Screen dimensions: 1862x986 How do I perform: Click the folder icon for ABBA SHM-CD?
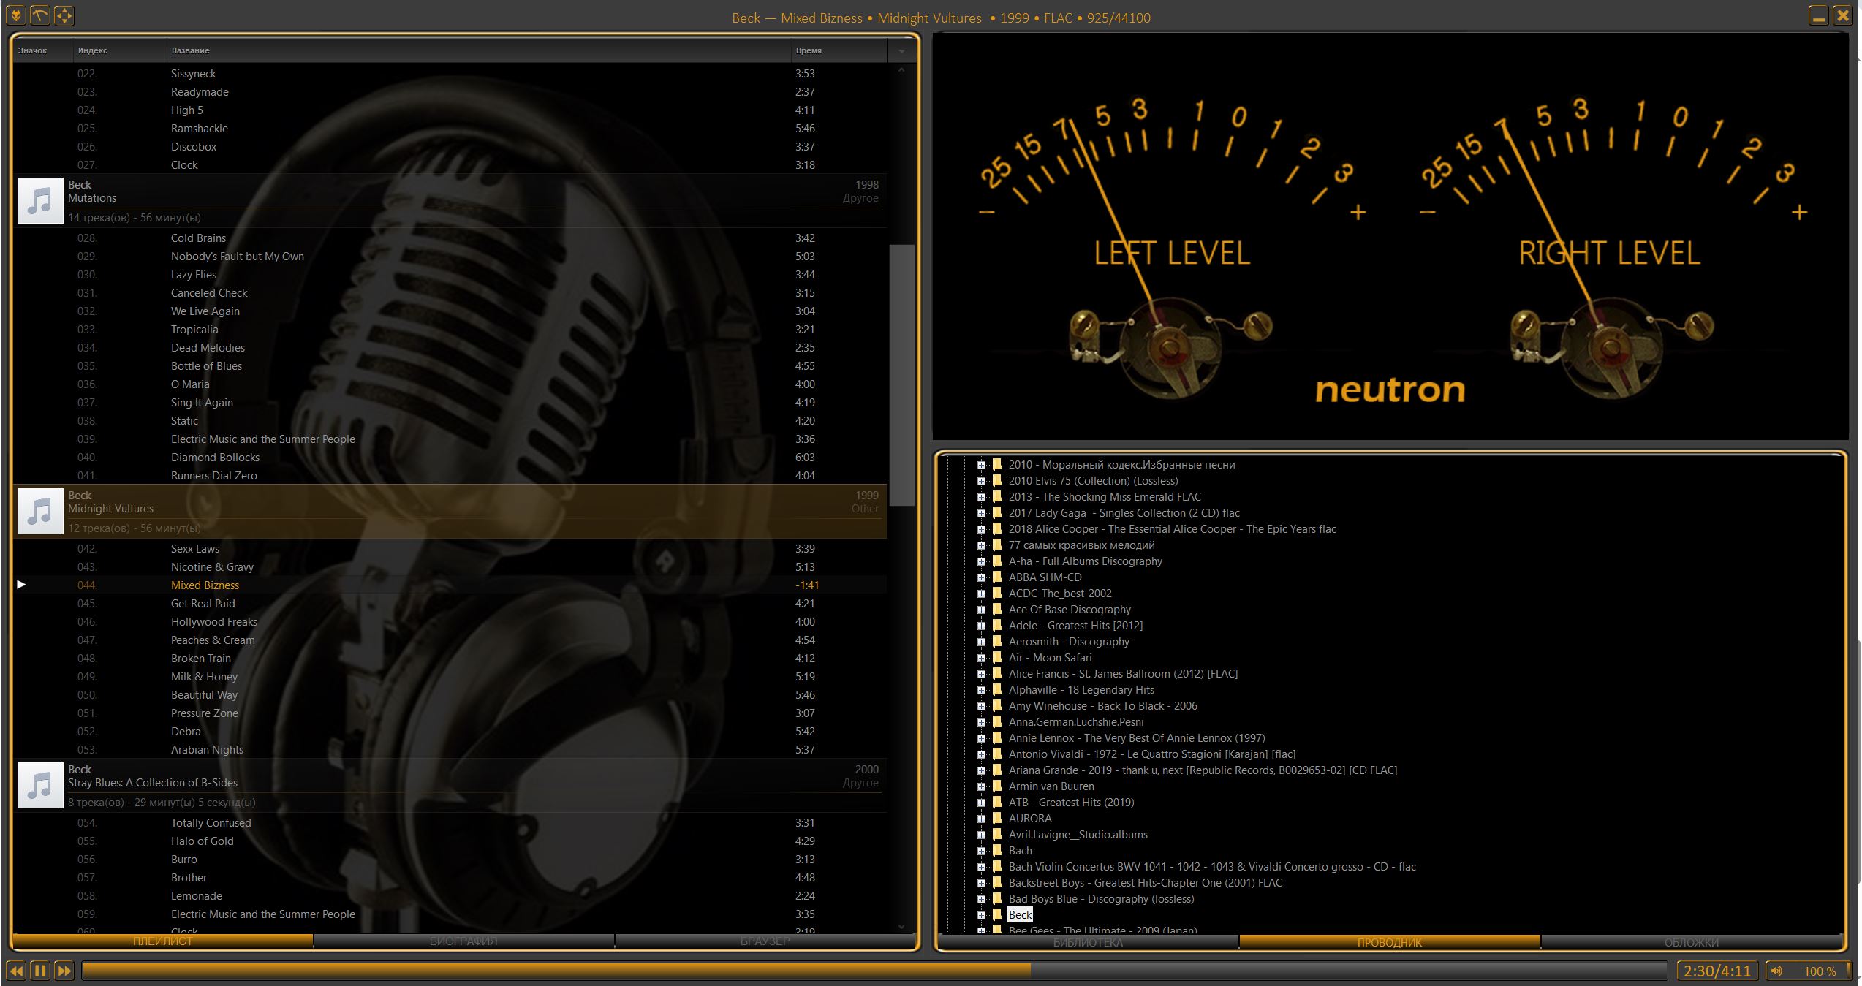(996, 577)
